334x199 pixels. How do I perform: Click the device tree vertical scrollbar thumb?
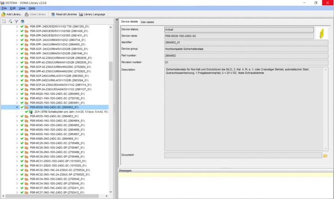coord(111,71)
